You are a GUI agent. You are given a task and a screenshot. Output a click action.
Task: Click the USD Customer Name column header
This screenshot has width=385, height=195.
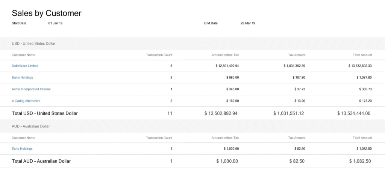[23, 55]
